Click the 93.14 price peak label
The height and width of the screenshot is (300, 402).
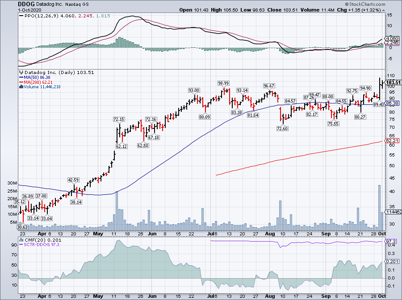tap(242, 90)
